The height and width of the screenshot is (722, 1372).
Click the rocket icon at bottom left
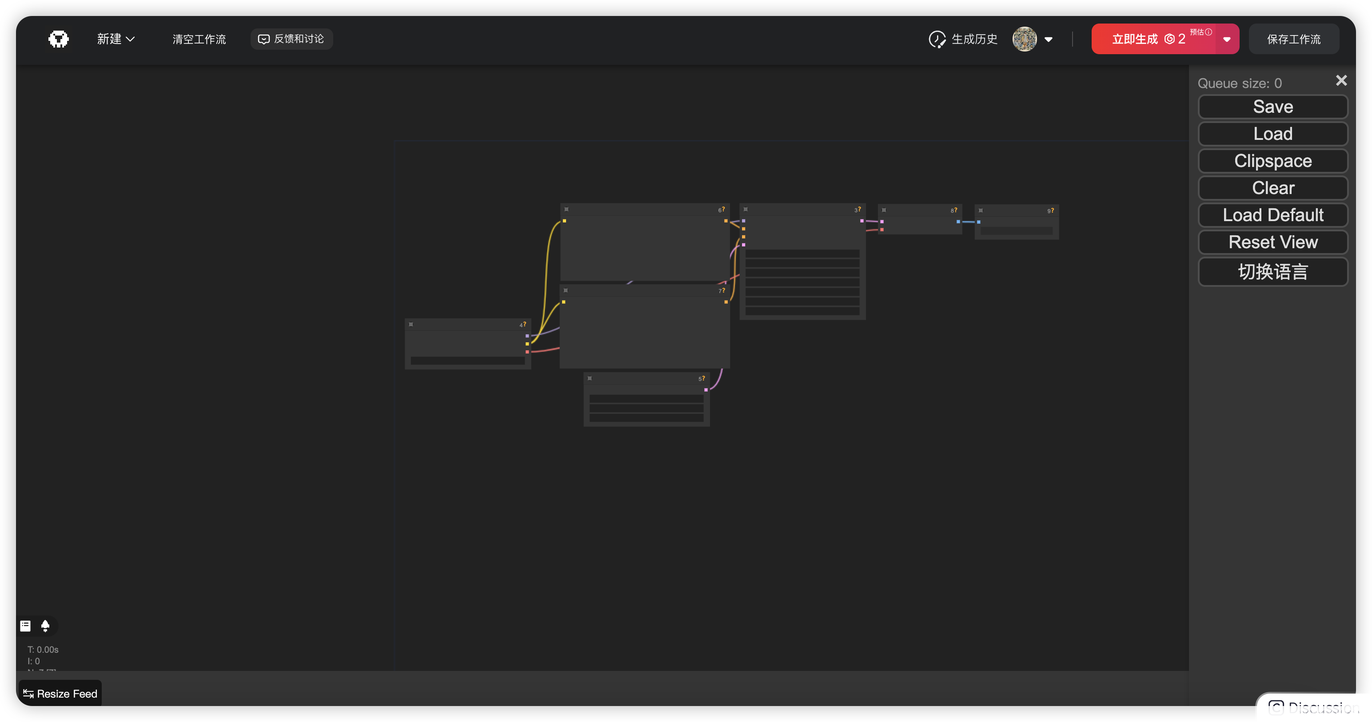45,626
